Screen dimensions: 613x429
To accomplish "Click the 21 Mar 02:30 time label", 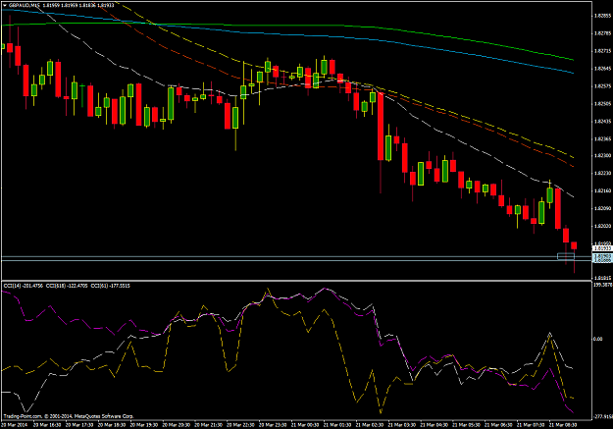I will pos(370,425).
